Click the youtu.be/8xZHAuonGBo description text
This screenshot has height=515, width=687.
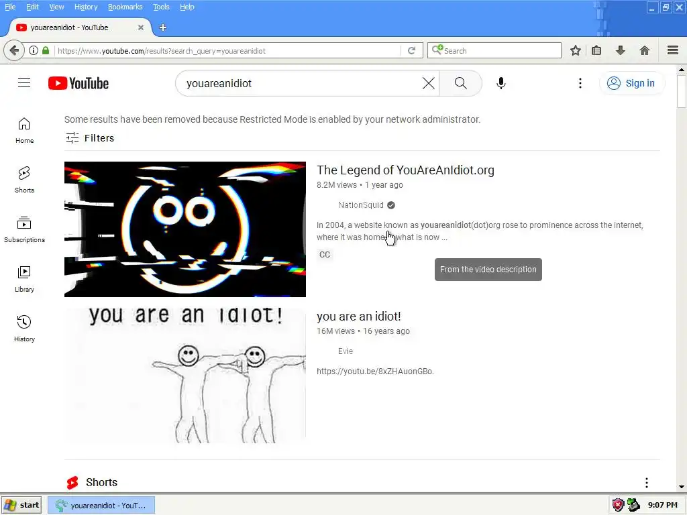tap(375, 371)
